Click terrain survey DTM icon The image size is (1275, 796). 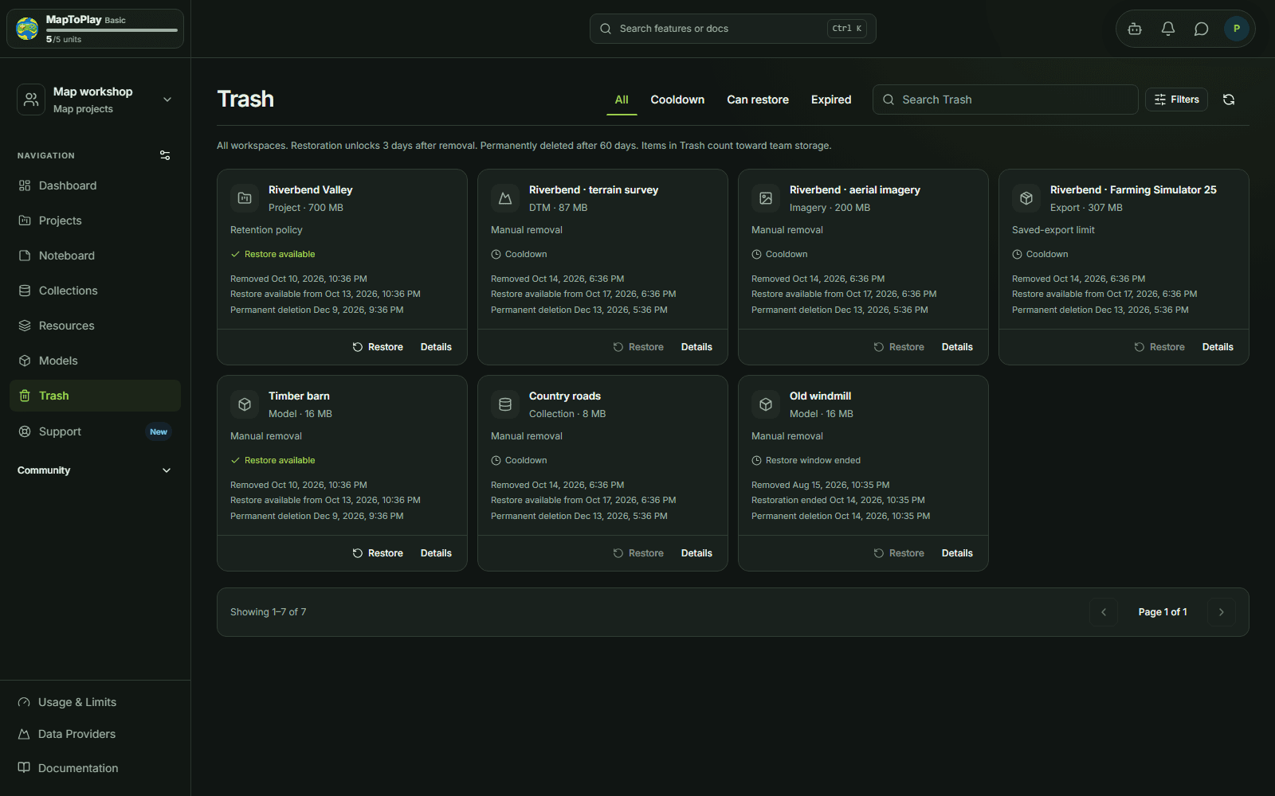point(505,198)
